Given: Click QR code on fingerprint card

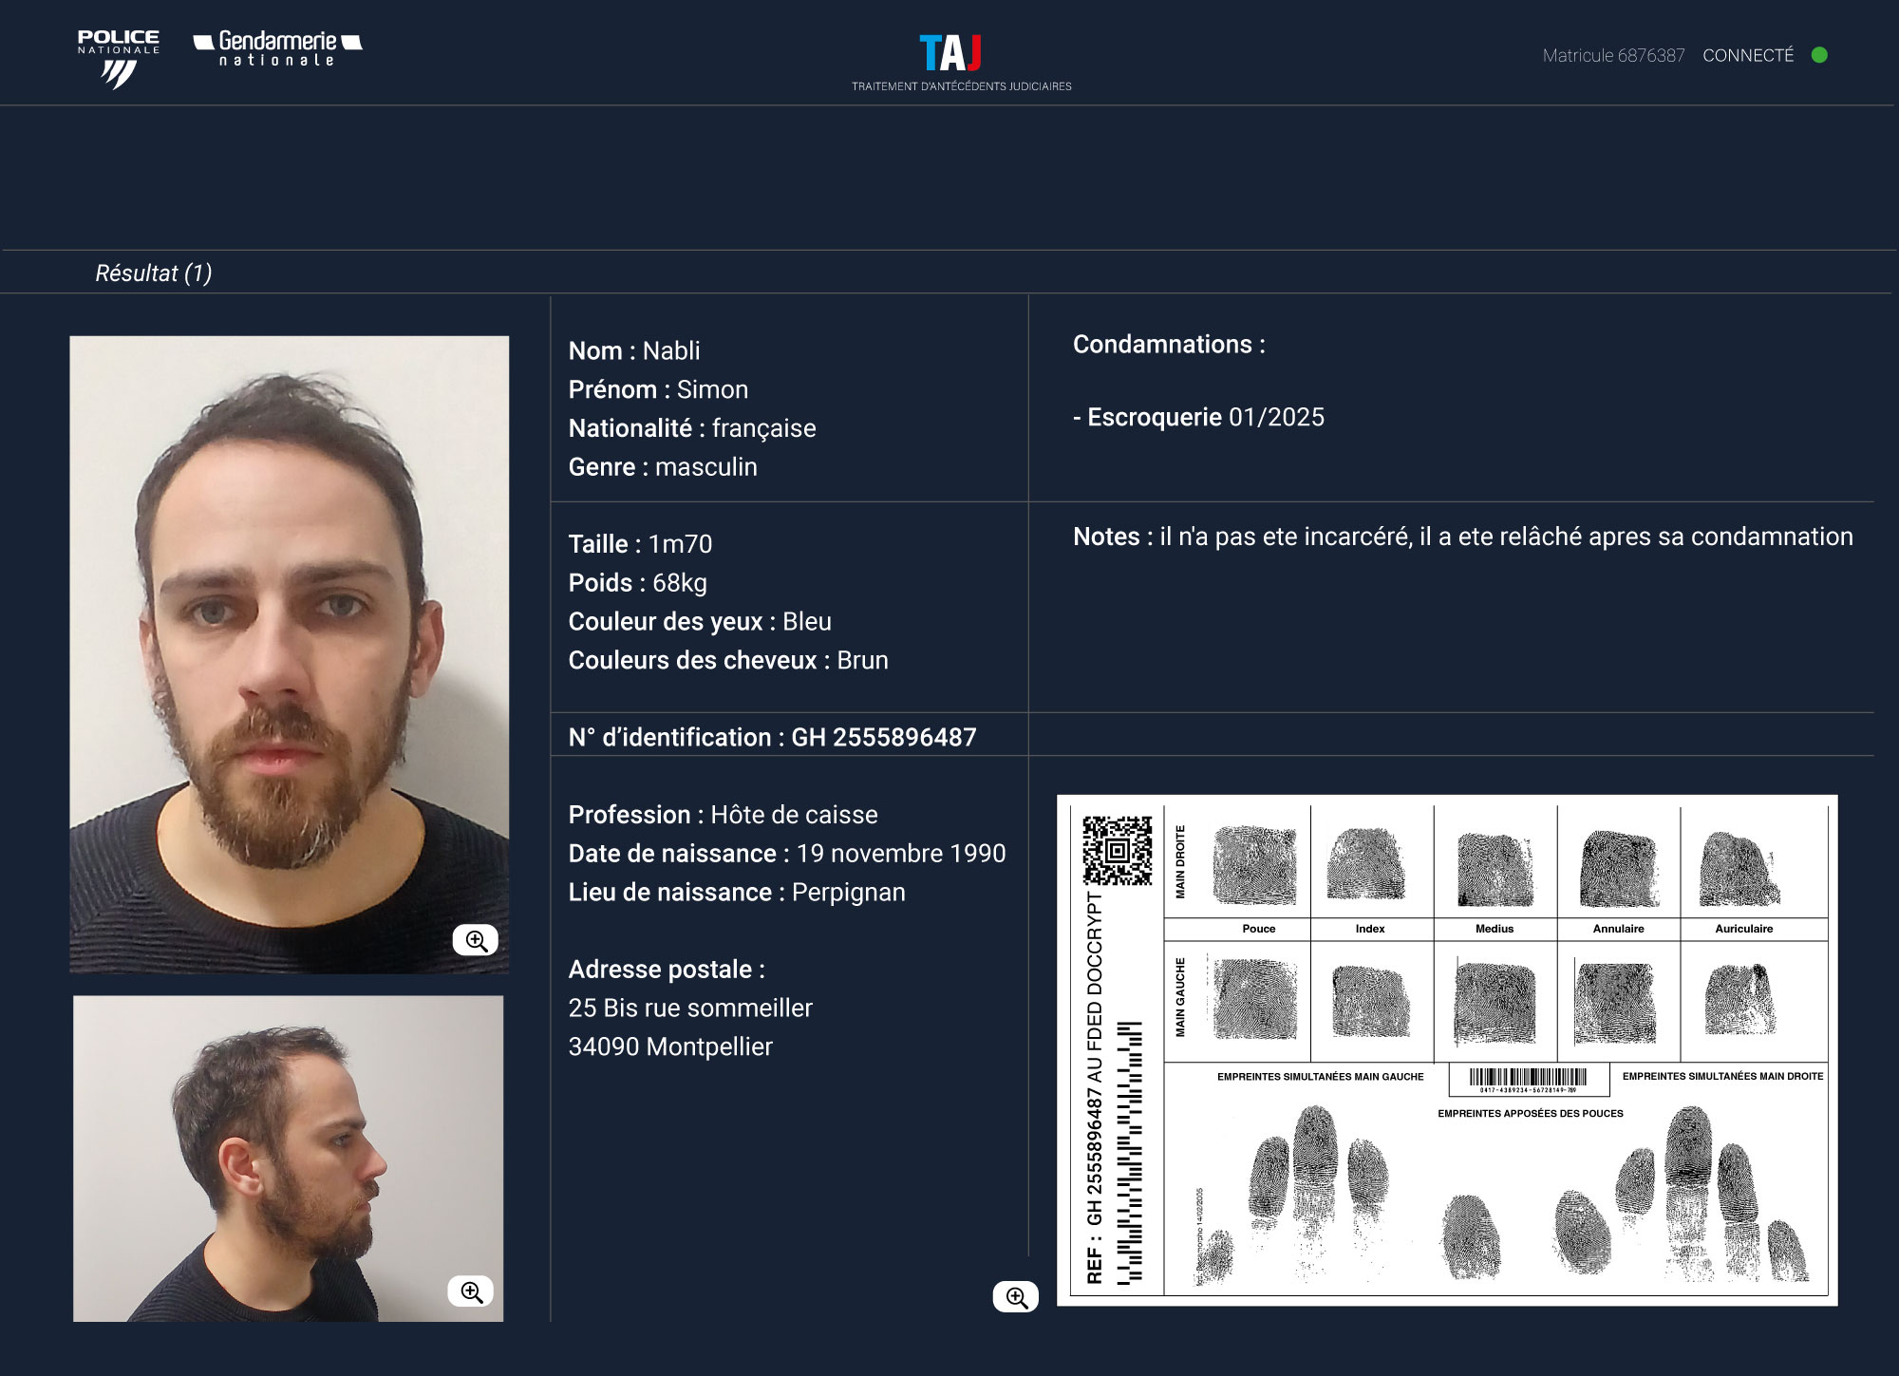Looking at the screenshot, I should (x=1118, y=851).
